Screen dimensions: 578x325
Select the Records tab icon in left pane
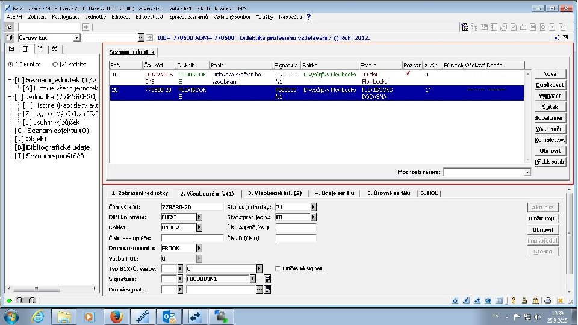click(11, 49)
